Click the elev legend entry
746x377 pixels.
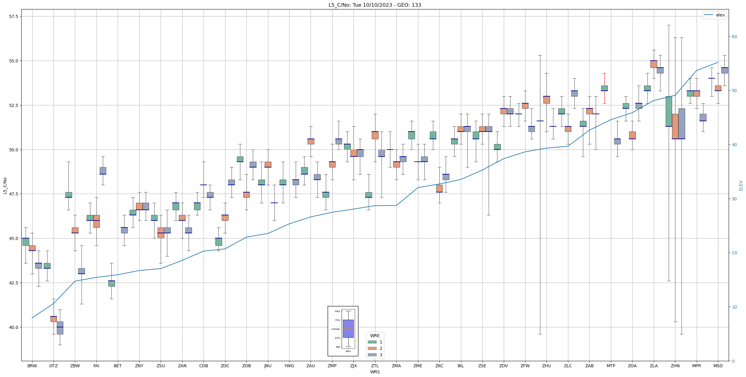tap(715, 15)
